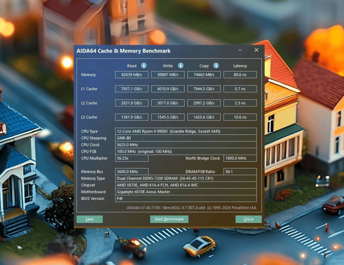The image size is (344, 265).
Task: Open the Copy info icon
Action: (216, 65)
